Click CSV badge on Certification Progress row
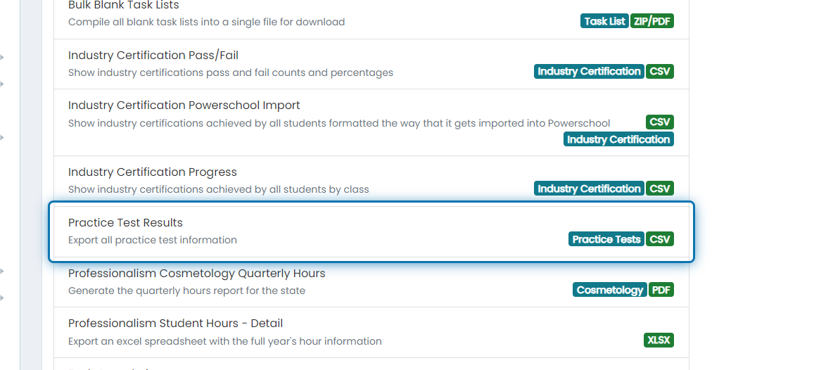The image size is (833, 370). [660, 189]
